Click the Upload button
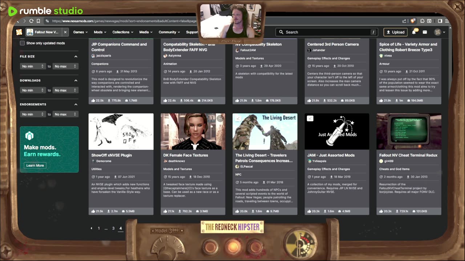The width and height of the screenshot is (465, 261). point(395,32)
